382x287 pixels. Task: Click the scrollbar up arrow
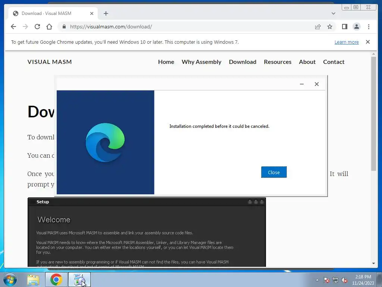tap(373, 54)
